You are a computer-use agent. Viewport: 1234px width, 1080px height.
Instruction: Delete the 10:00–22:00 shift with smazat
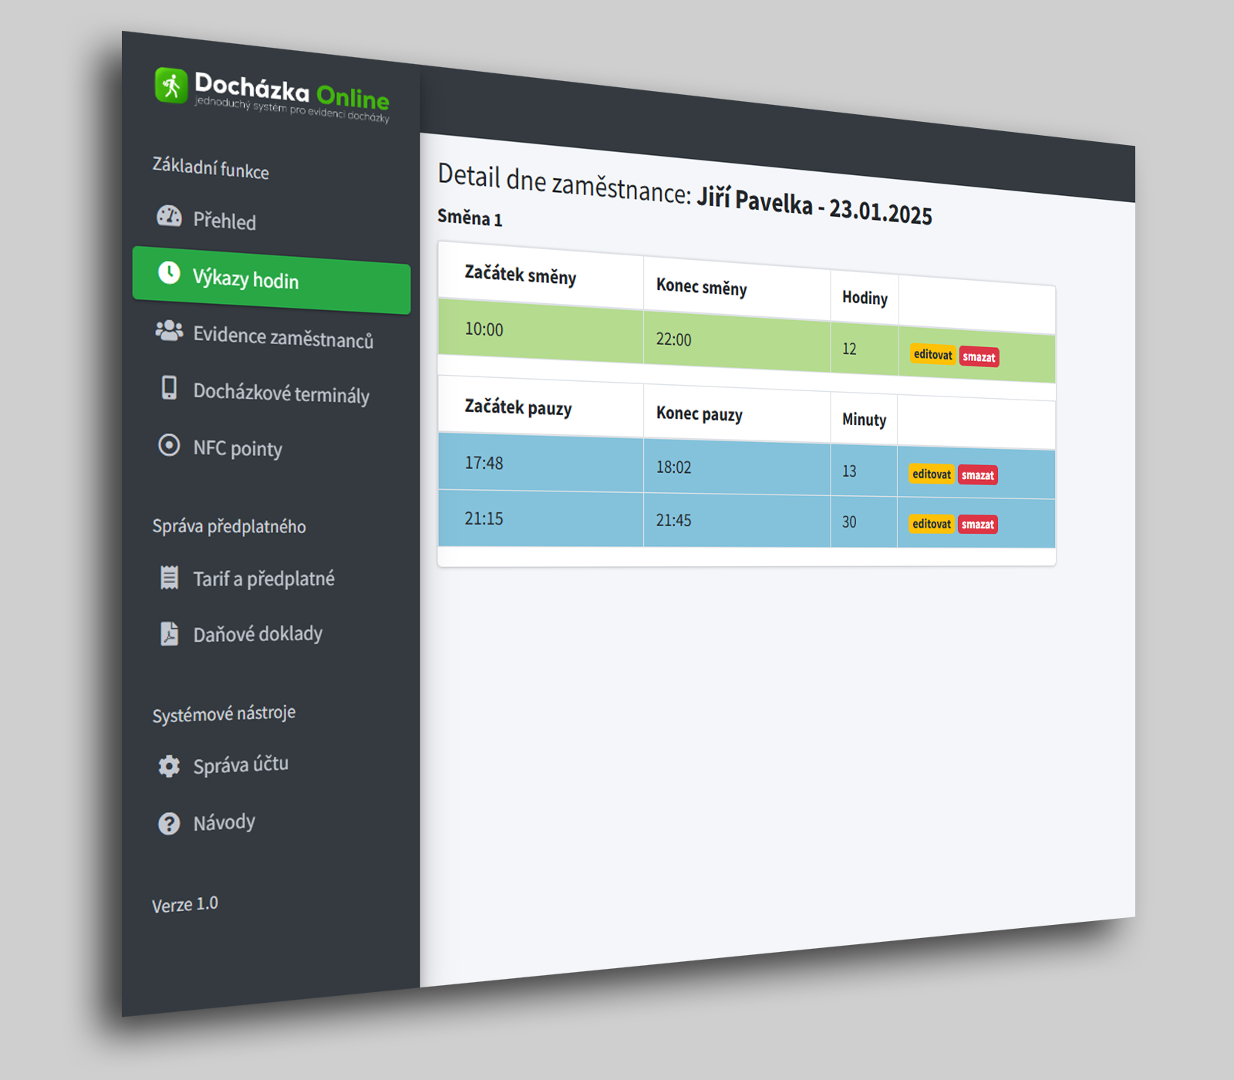click(x=979, y=356)
